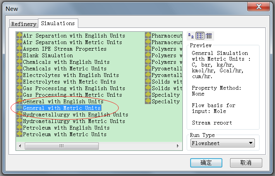Switch to details view mode
The image size is (275, 176).
pyautogui.click(x=209, y=36)
